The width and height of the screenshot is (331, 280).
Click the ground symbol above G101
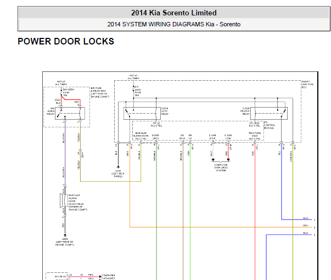tap(118, 167)
